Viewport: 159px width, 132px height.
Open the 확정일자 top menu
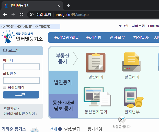click(141, 37)
